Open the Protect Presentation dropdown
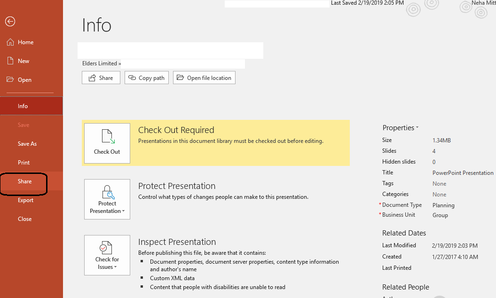The height and width of the screenshot is (298, 496). coord(107,199)
